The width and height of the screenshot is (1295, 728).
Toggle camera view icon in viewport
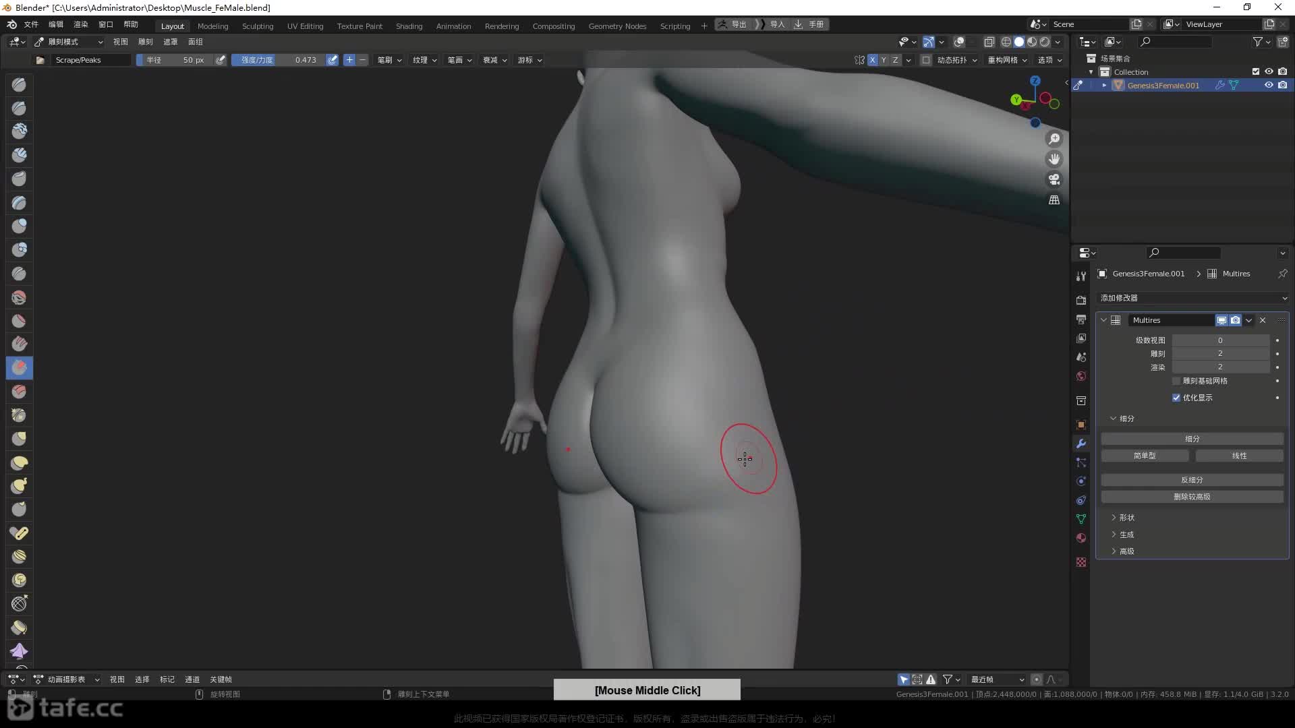tap(1054, 179)
